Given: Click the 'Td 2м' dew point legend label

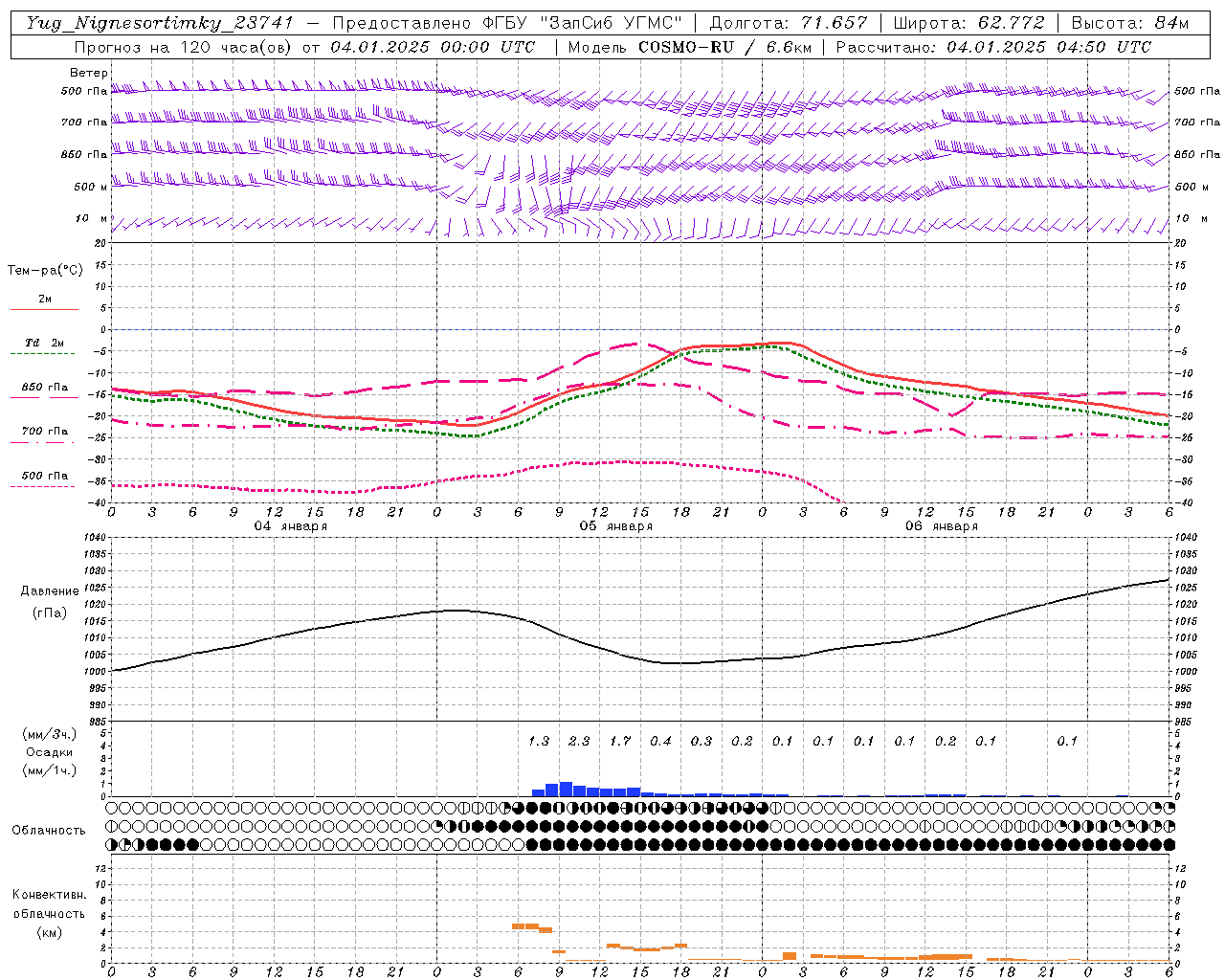Looking at the screenshot, I should [x=44, y=343].
